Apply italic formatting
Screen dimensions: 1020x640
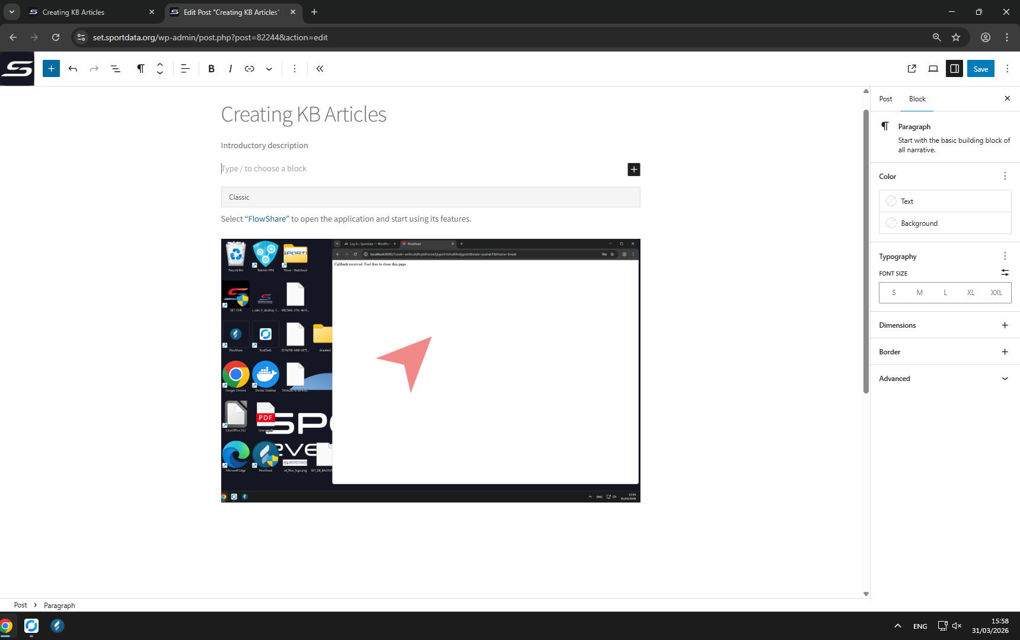(230, 69)
